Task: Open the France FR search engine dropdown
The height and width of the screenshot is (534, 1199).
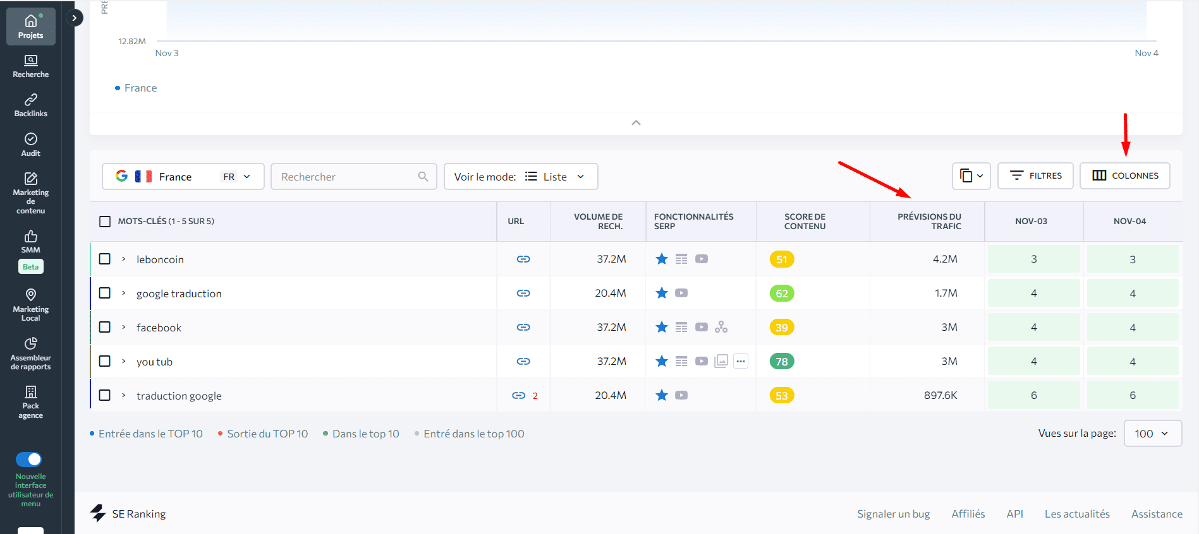Action: pyautogui.click(x=183, y=177)
